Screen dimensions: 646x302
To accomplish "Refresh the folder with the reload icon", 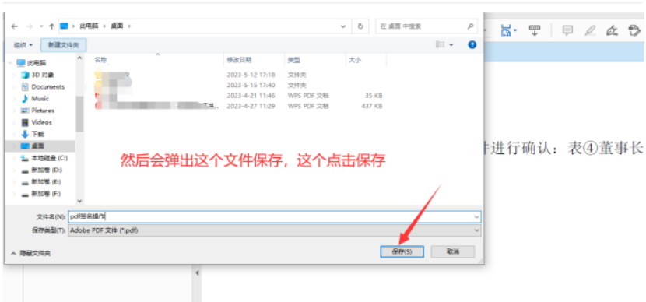I will (360, 26).
